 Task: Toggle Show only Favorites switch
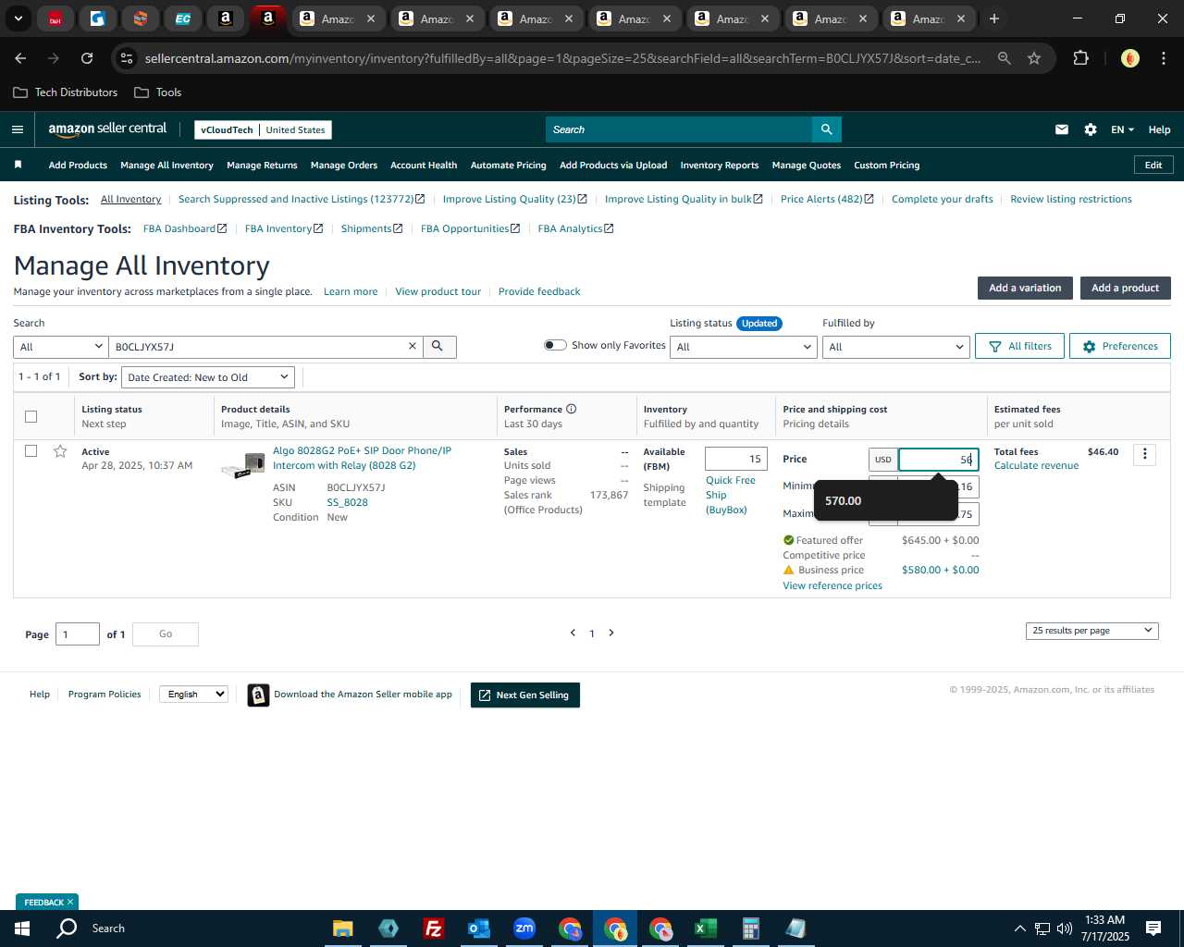click(555, 345)
